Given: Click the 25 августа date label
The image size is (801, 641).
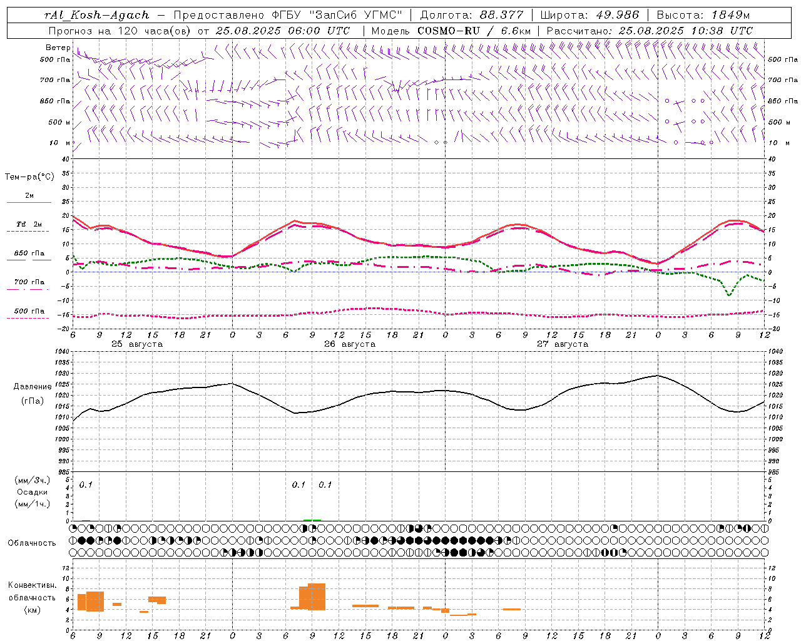Looking at the screenshot, I should [x=137, y=344].
